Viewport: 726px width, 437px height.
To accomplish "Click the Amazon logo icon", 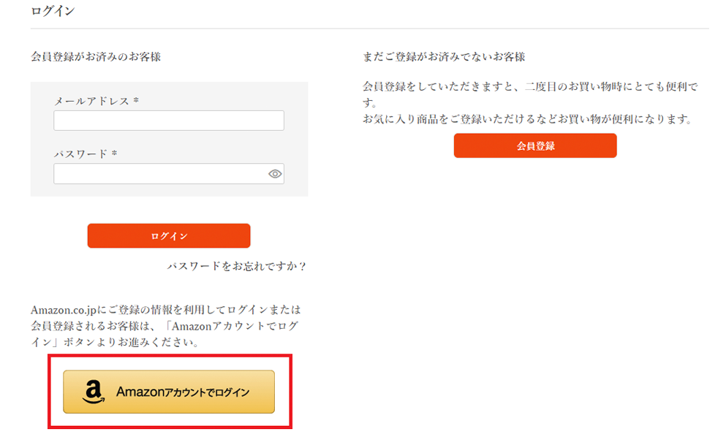I will click(x=91, y=392).
